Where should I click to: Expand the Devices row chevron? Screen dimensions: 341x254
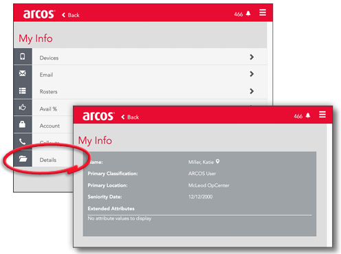point(252,57)
